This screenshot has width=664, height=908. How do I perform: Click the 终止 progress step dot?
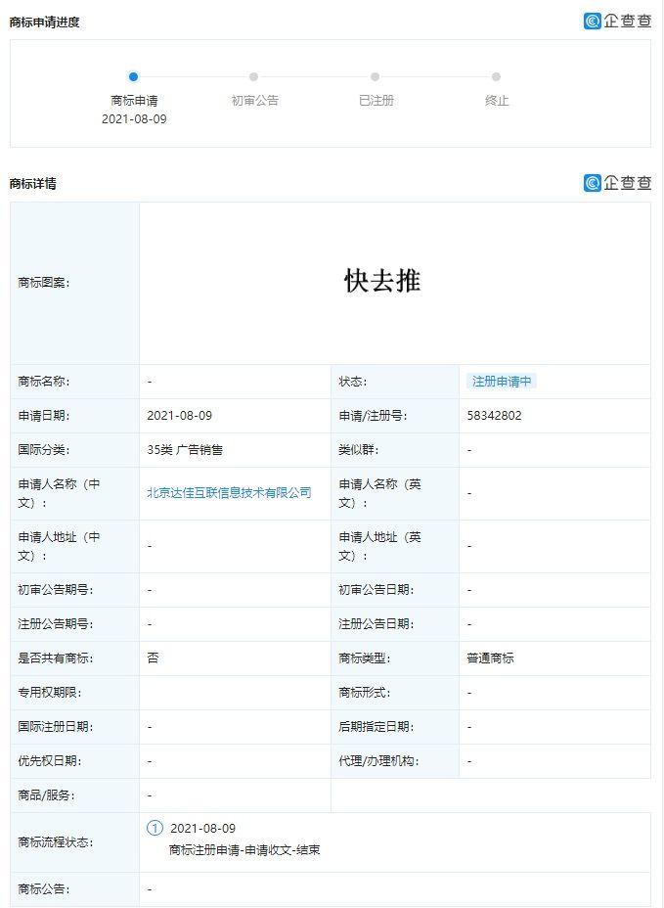tap(496, 76)
